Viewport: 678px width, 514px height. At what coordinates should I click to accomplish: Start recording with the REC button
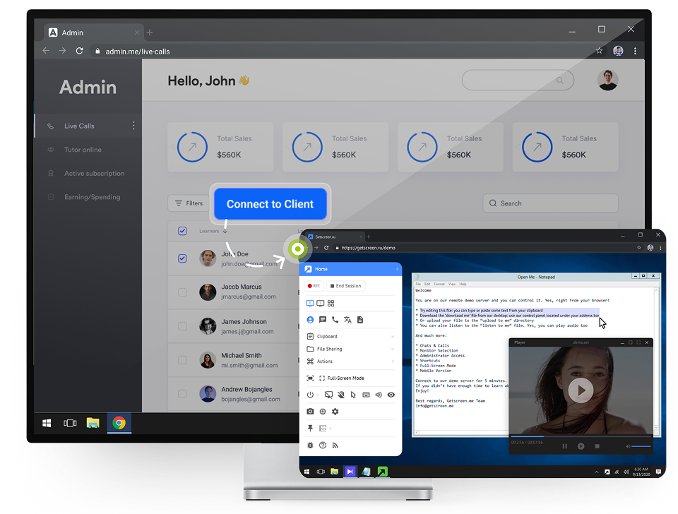click(x=314, y=286)
